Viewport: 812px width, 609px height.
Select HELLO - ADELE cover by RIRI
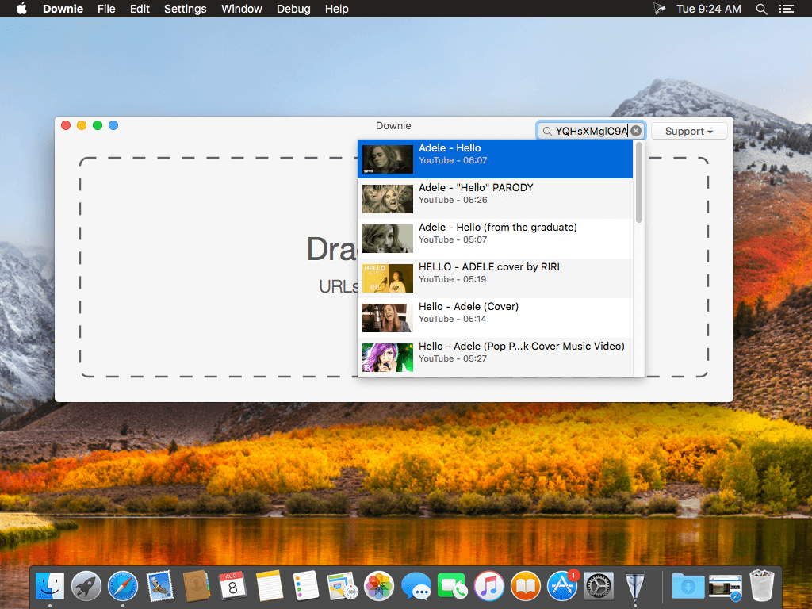[x=495, y=278]
